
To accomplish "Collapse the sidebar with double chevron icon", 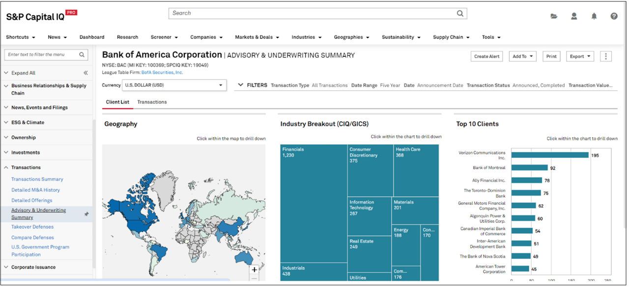I will [x=86, y=73].
